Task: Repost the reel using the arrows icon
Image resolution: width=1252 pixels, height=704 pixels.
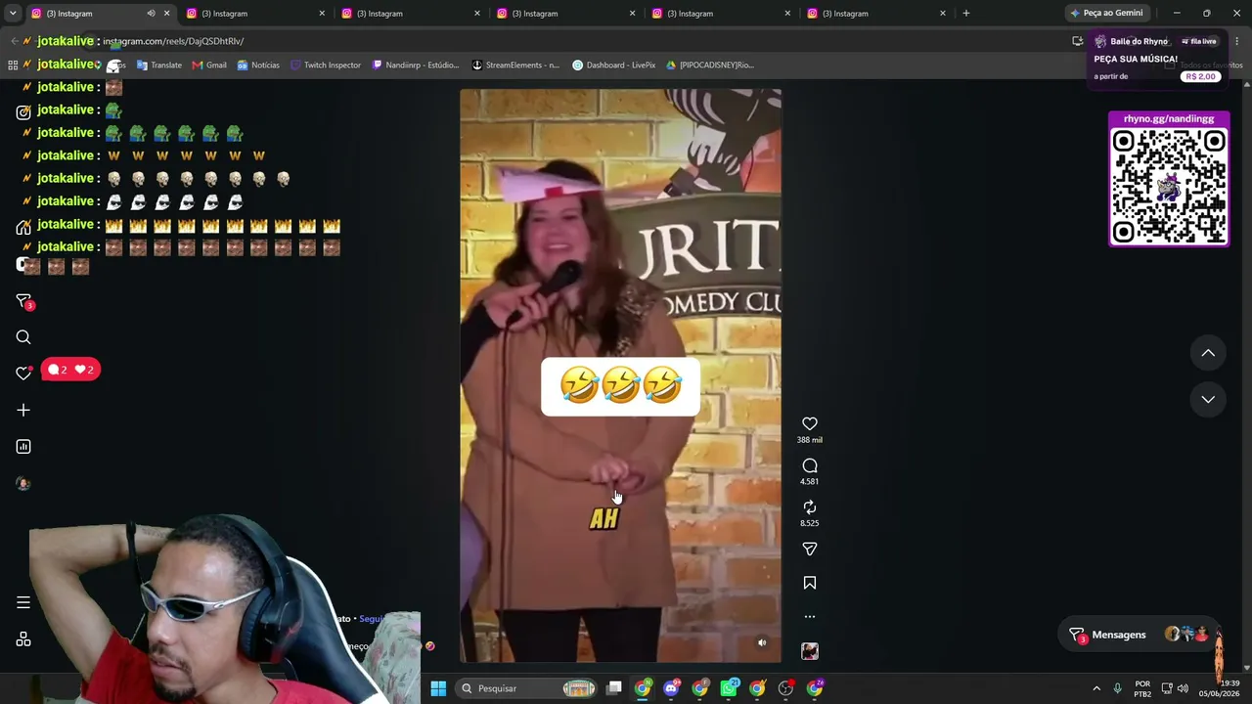Action: (810, 507)
